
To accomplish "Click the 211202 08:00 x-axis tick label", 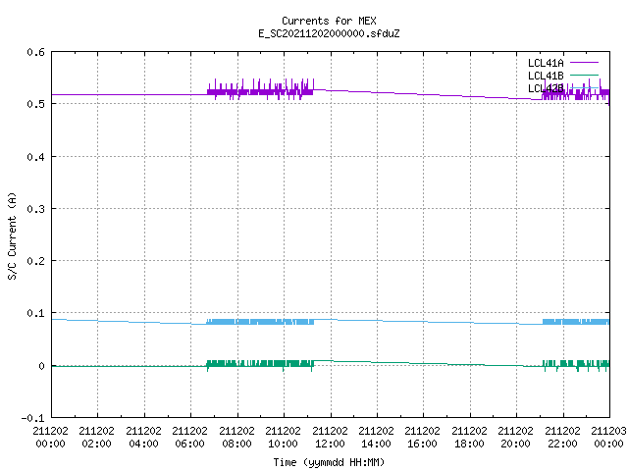I will (236, 438).
